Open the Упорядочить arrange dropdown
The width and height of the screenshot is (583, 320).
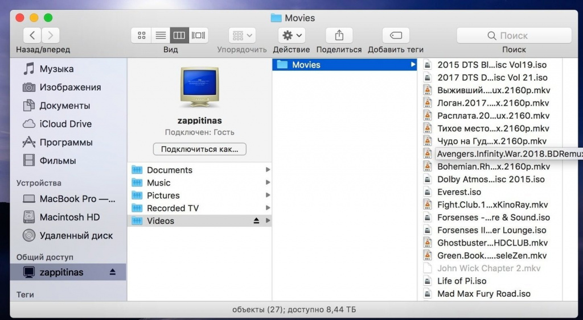coord(242,35)
